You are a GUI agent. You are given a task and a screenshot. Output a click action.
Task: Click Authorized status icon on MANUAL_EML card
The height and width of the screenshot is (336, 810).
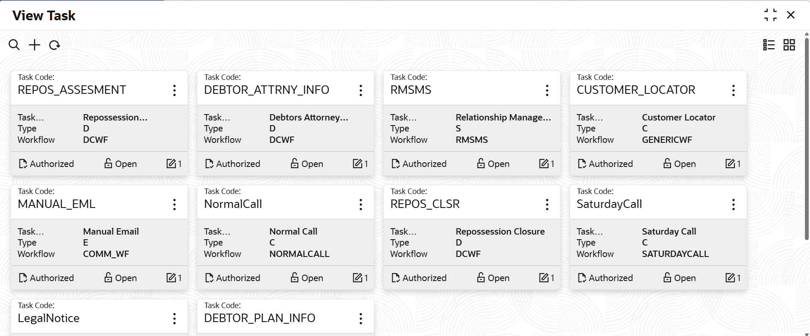pyautogui.click(x=23, y=278)
